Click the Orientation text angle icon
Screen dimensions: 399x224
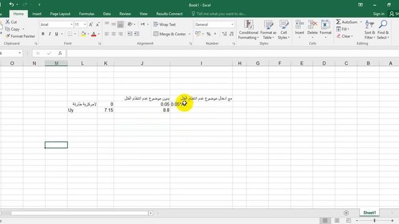tap(130, 24)
